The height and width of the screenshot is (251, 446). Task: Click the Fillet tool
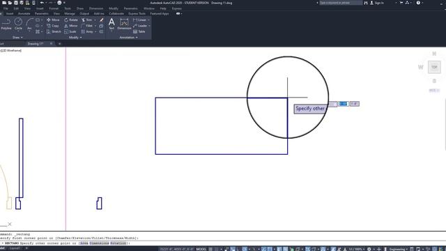86,26
